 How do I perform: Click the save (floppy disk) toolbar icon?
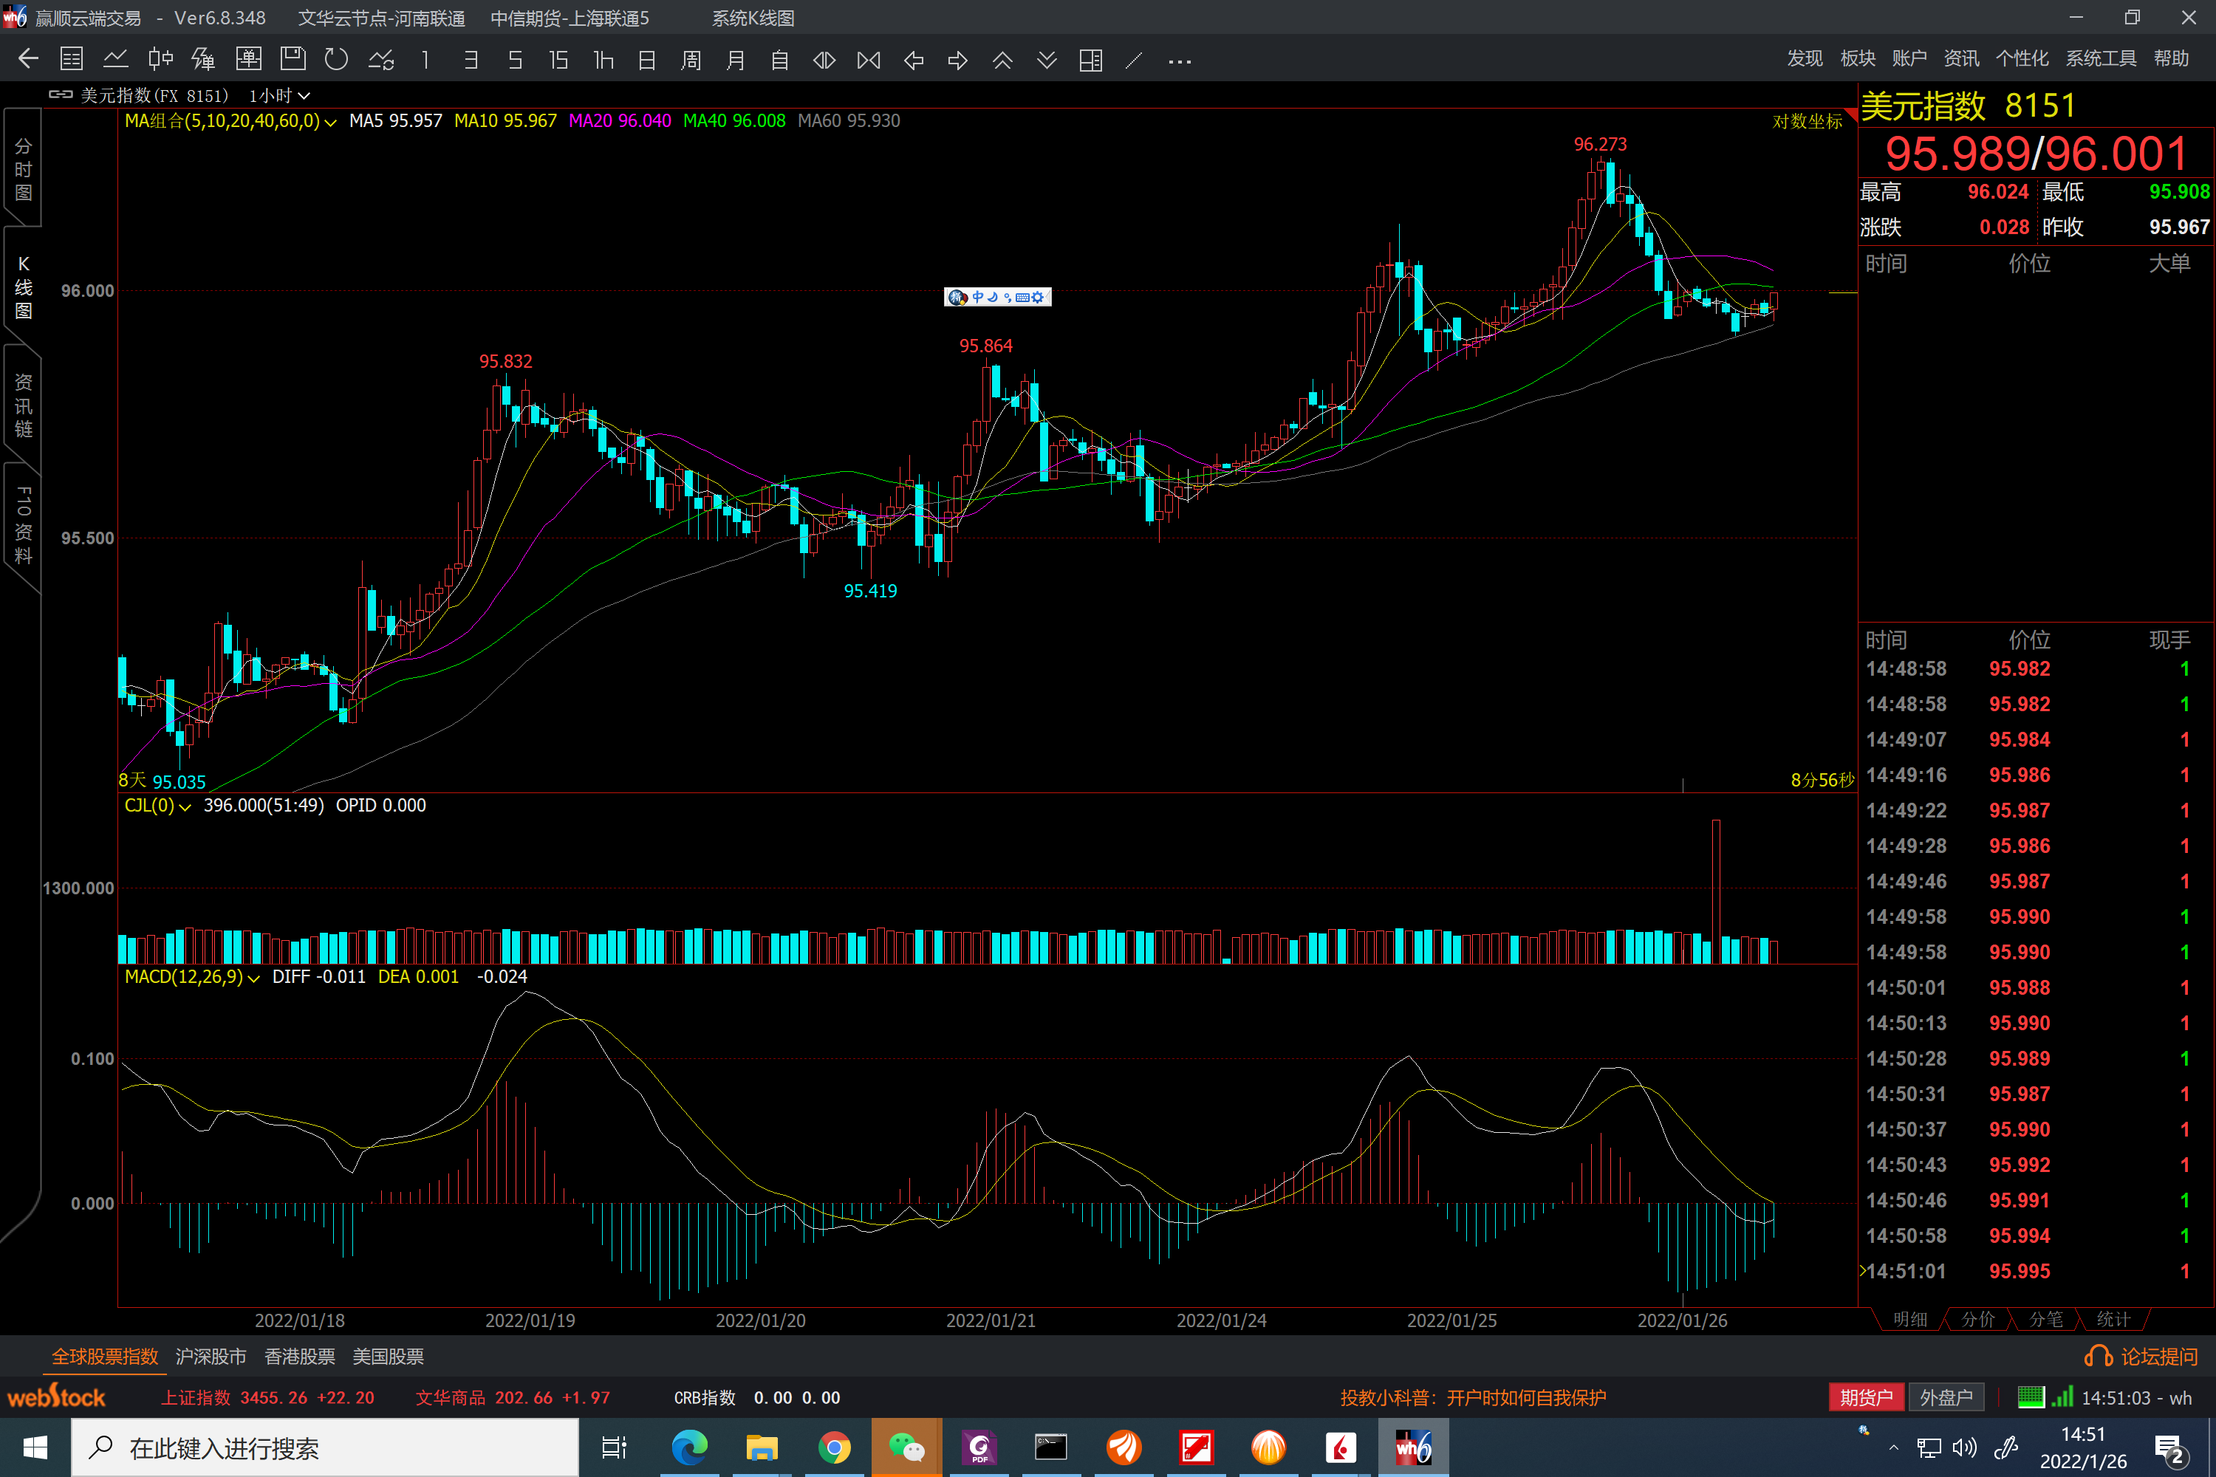click(293, 59)
